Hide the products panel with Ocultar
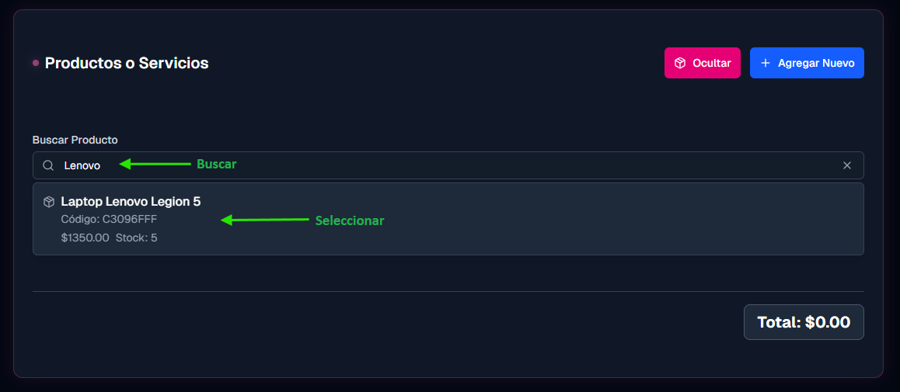 pos(703,63)
